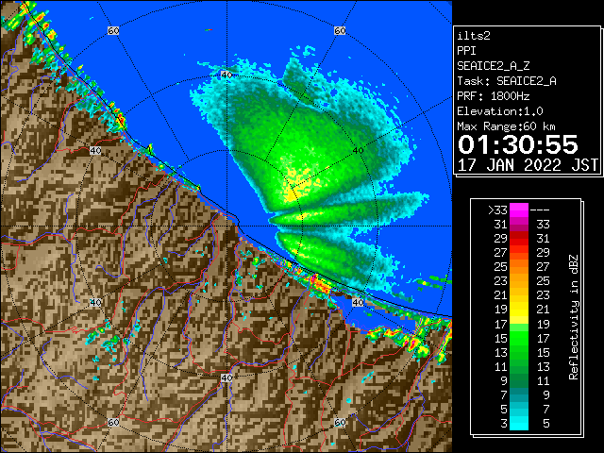Click the magenta >33 dBZ legend color
The height and width of the screenshot is (453, 604).
pyautogui.click(x=519, y=210)
